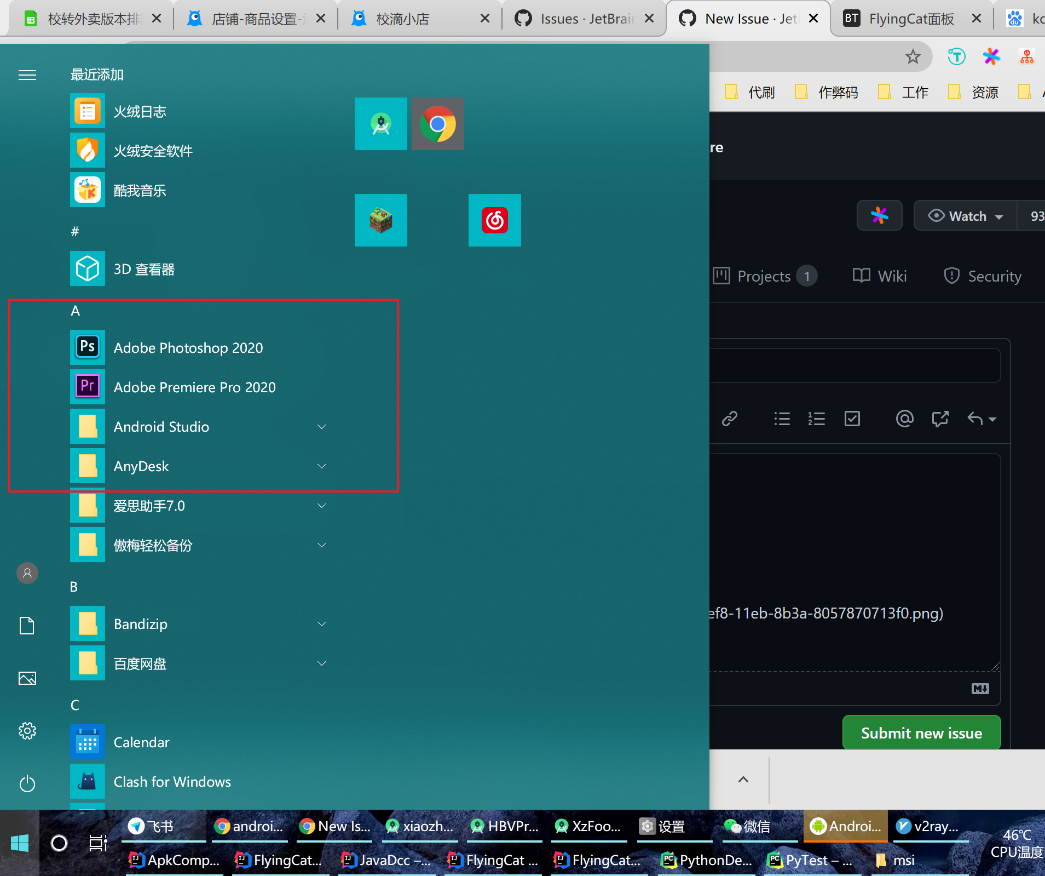Mention a user with the @ icon
The height and width of the screenshot is (876, 1045).
click(x=904, y=419)
